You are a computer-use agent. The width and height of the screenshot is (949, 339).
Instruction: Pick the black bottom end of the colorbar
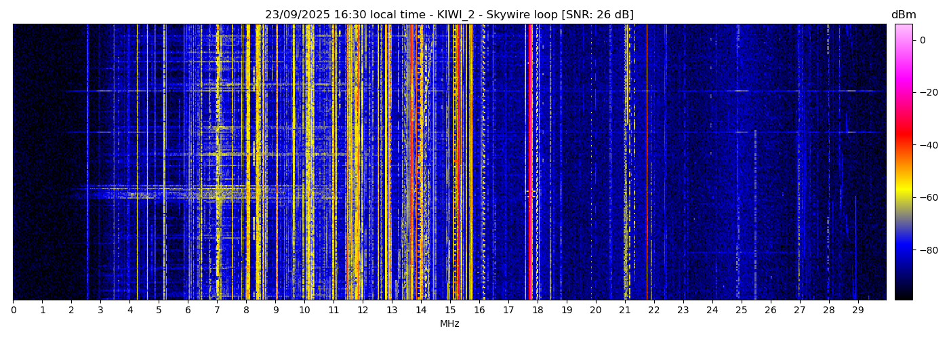coord(903,295)
